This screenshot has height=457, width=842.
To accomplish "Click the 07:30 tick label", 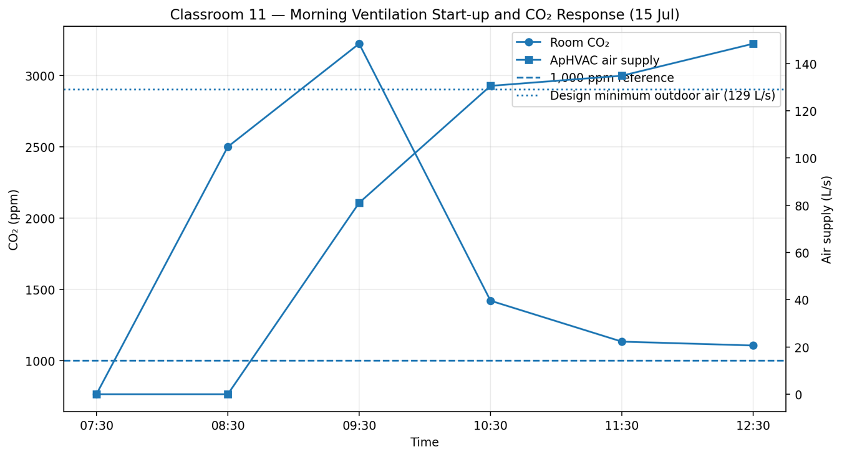I will coord(96,426).
